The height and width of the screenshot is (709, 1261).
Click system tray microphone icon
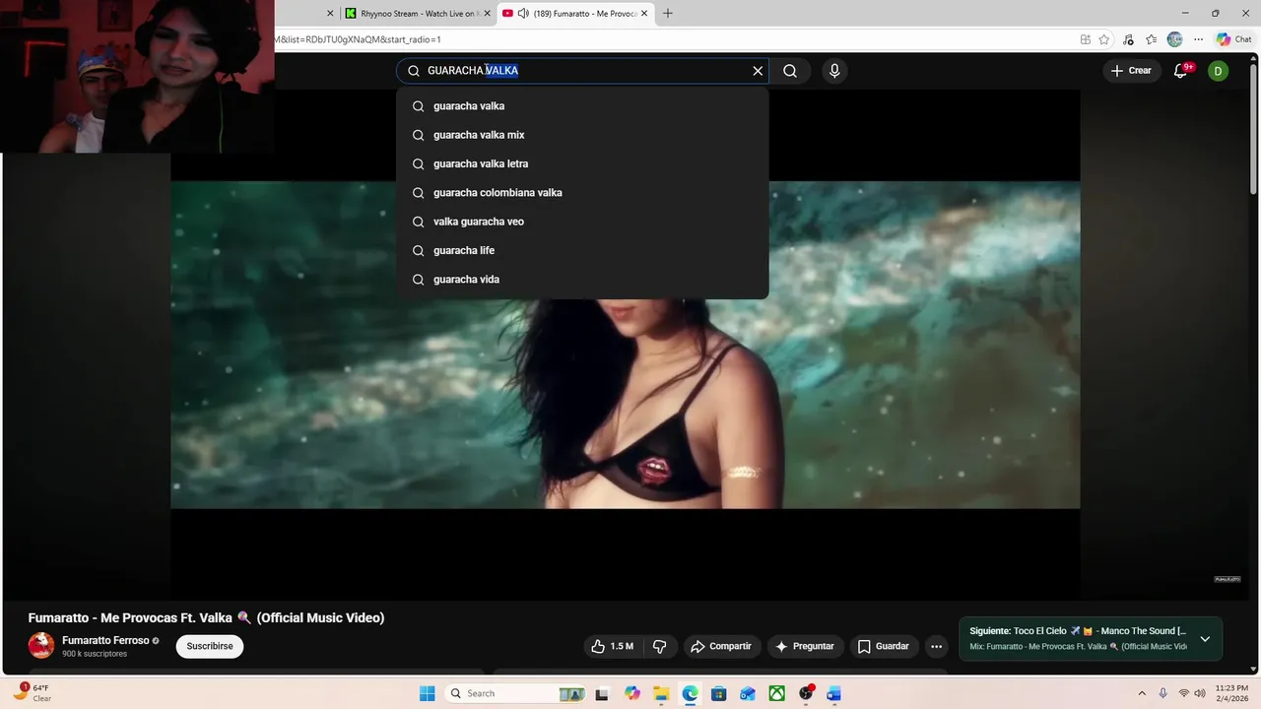click(1163, 693)
